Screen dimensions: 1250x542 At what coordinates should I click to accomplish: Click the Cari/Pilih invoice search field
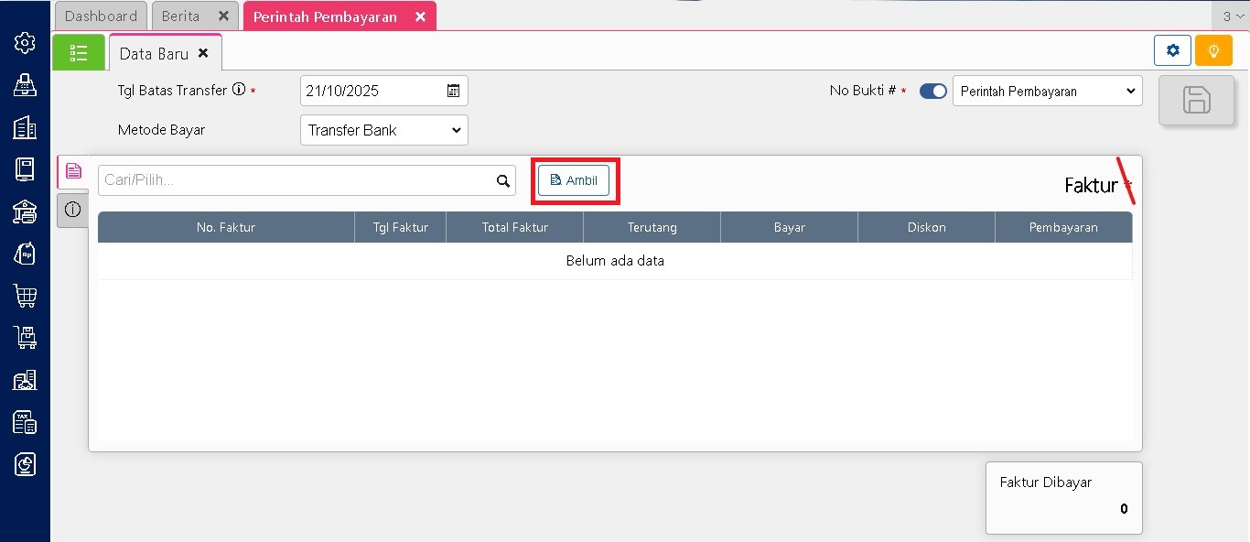297,180
